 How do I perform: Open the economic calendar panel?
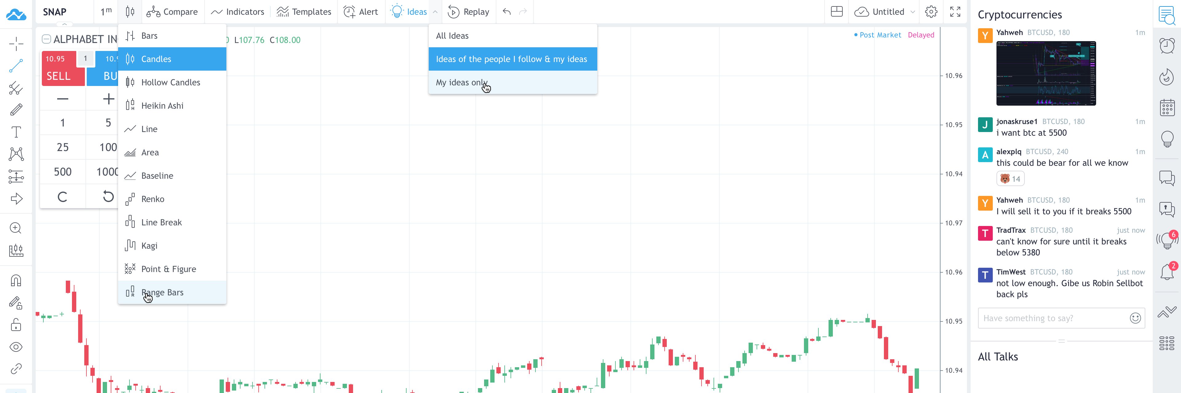[x=1167, y=108]
